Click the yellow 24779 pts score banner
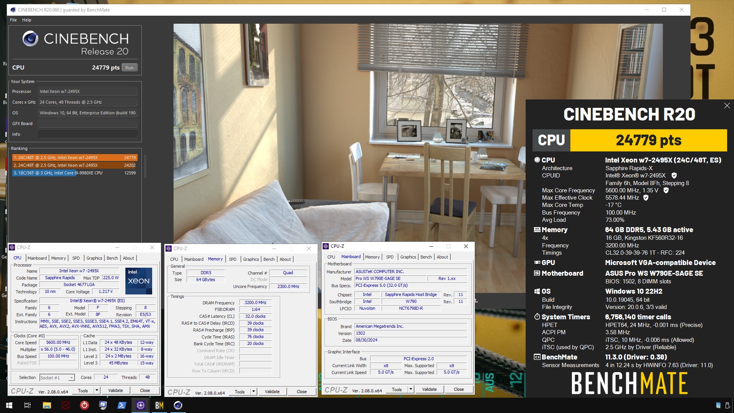 [648, 140]
